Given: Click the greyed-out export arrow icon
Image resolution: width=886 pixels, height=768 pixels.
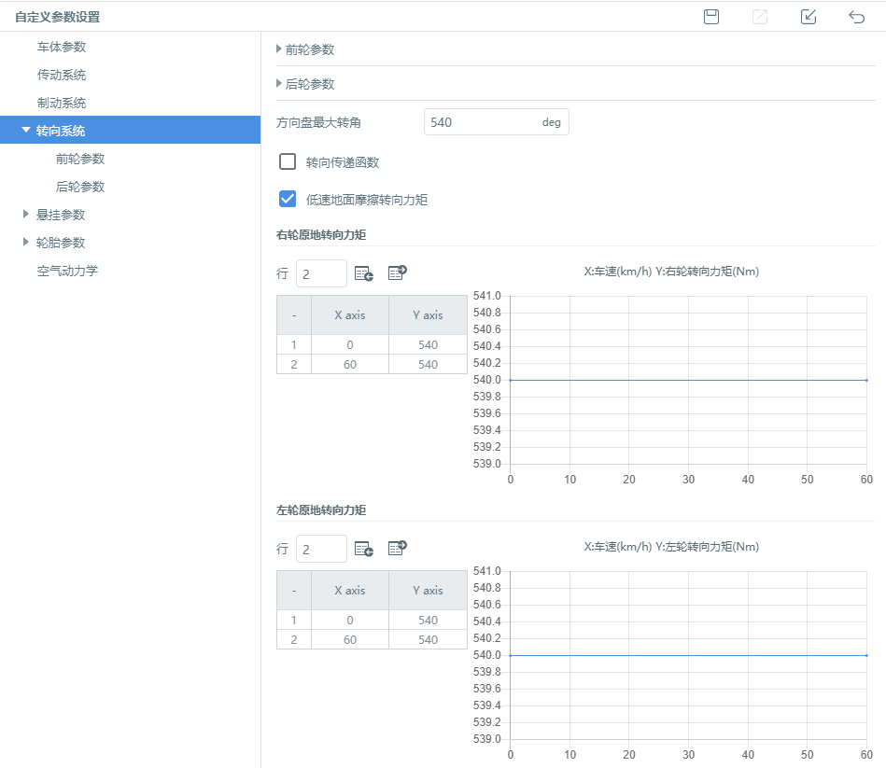Looking at the screenshot, I should point(760,17).
